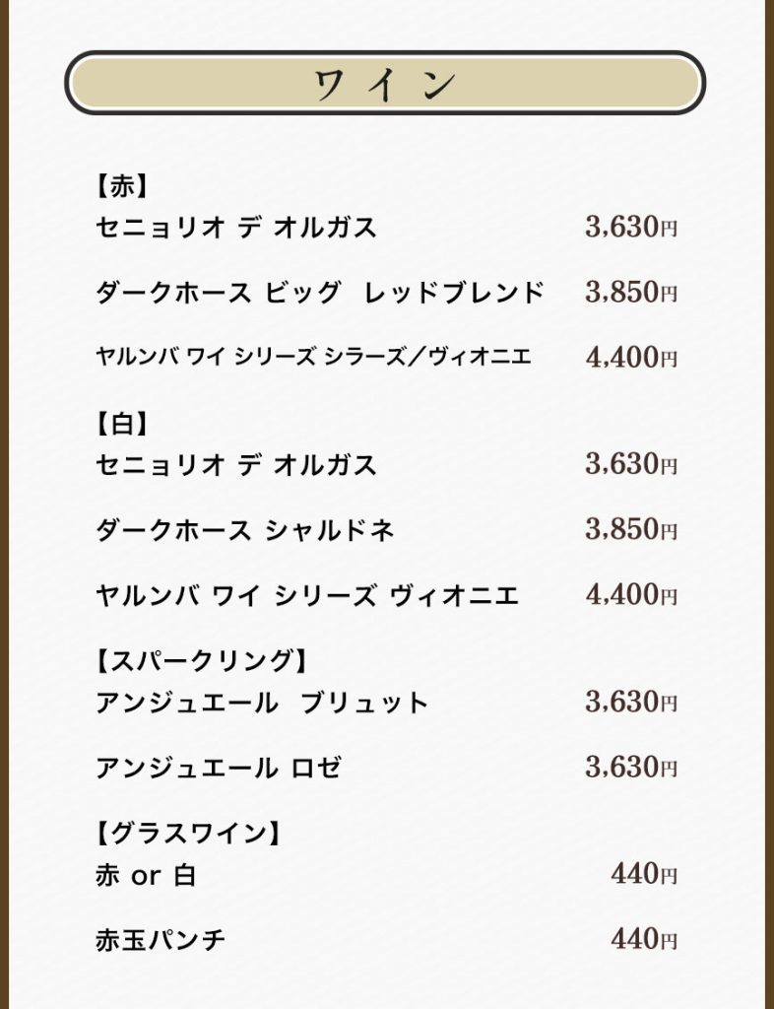The width and height of the screenshot is (774, 1009).
Task: Select the 【赤】 section label
Action: 122,184
